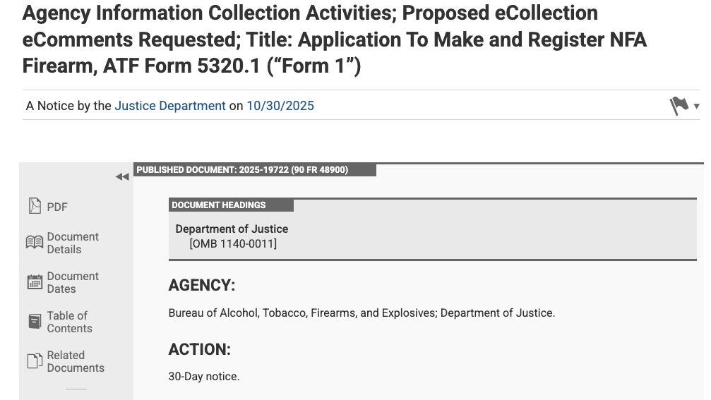This screenshot has height=400, width=711.
Task: Select the Document Details sidebar label
Action: pyautogui.click(x=73, y=243)
